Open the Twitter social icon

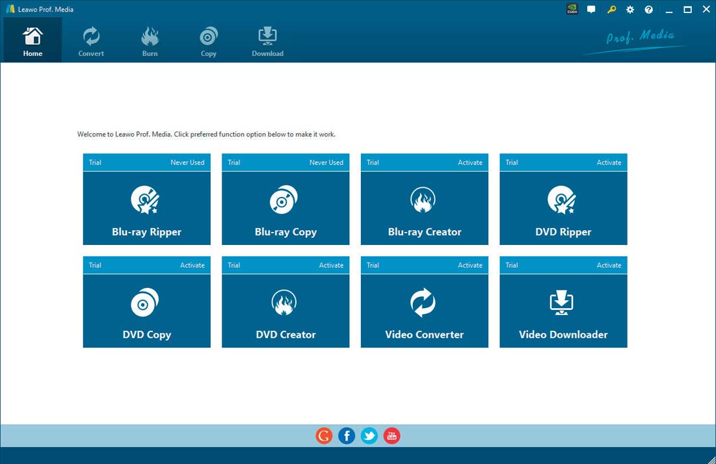coord(369,435)
